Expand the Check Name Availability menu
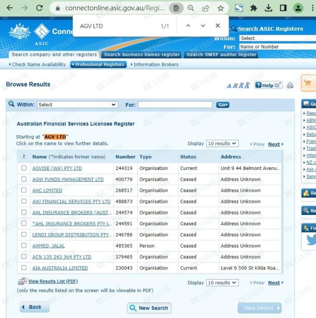The height and width of the screenshot is (318, 316). tap(37, 65)
